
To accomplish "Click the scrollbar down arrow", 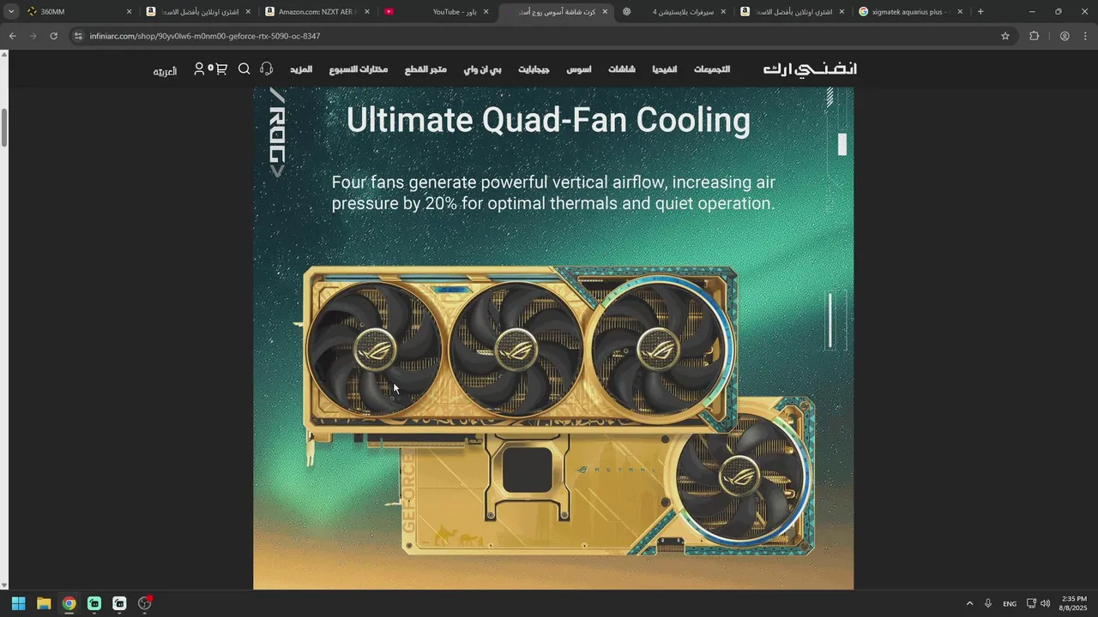I will tap(4, 585).
